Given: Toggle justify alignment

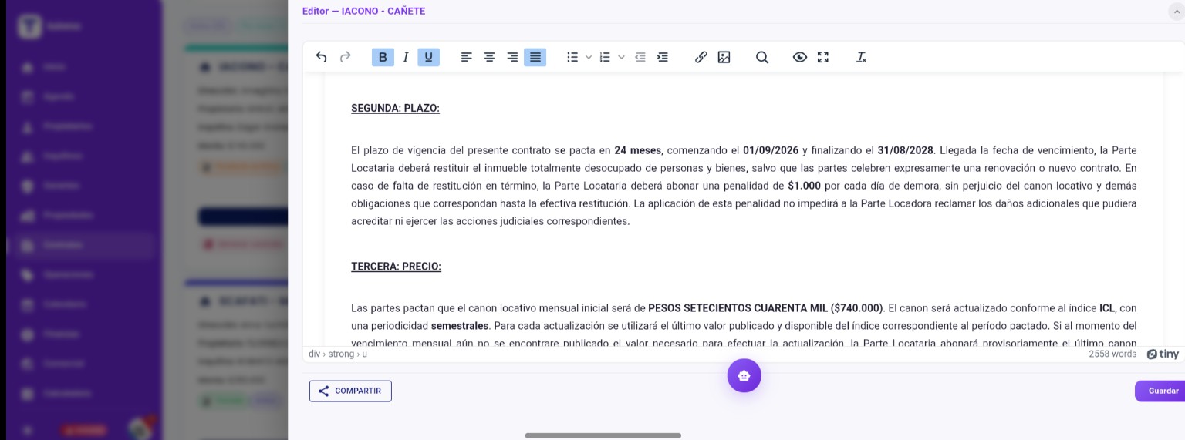Looking at the screenshot, I should (535, 57).
